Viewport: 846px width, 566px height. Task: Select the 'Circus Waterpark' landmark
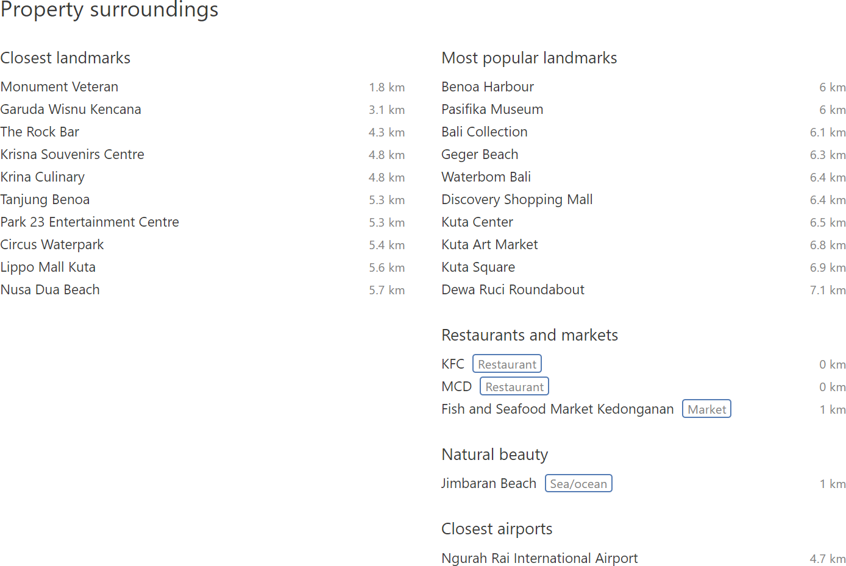(52, 245)
